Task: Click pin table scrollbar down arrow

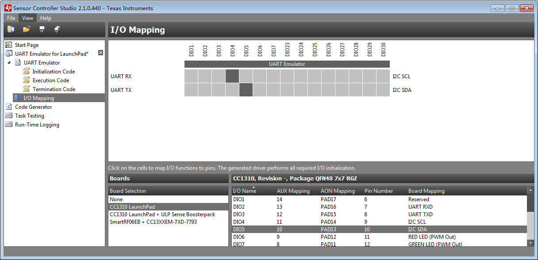Action: 530,243
